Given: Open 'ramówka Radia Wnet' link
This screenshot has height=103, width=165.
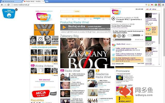Looking at the screenshot, I should click(94, 27).
